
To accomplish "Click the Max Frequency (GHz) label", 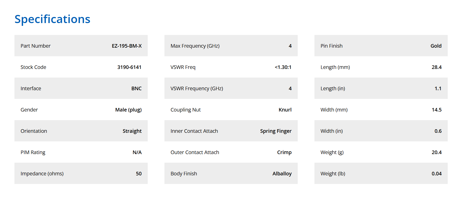I will 195,46.
